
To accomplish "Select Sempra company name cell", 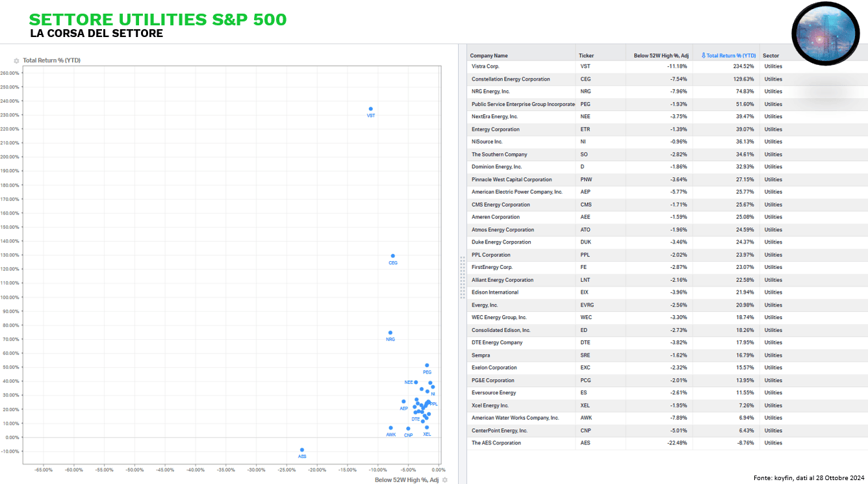I will click(481, 355).
